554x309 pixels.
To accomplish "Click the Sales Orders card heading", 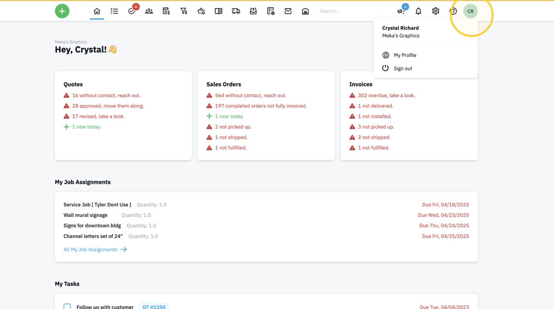I will coord(224,84).
